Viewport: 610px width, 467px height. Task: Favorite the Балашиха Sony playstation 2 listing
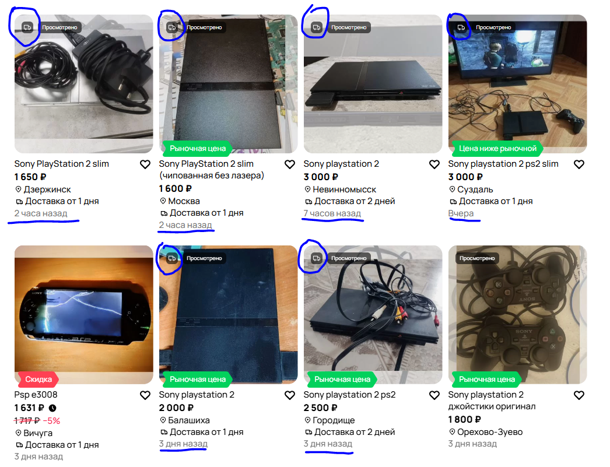pos(290,395)
